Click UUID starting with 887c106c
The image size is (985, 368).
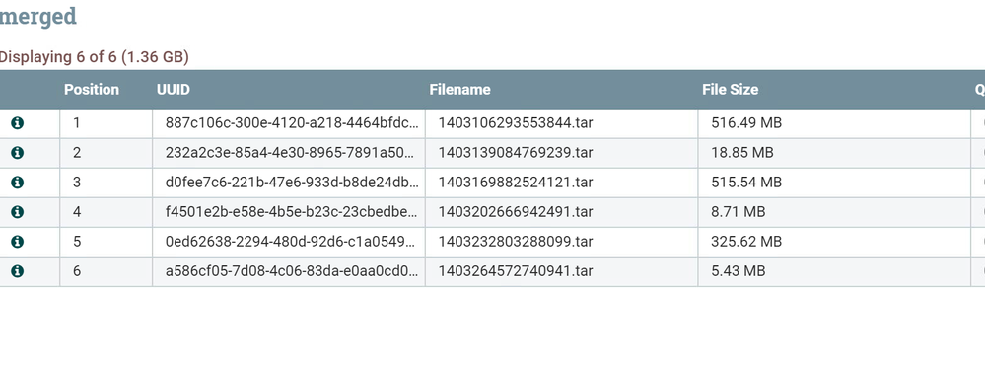coord(292,123)
